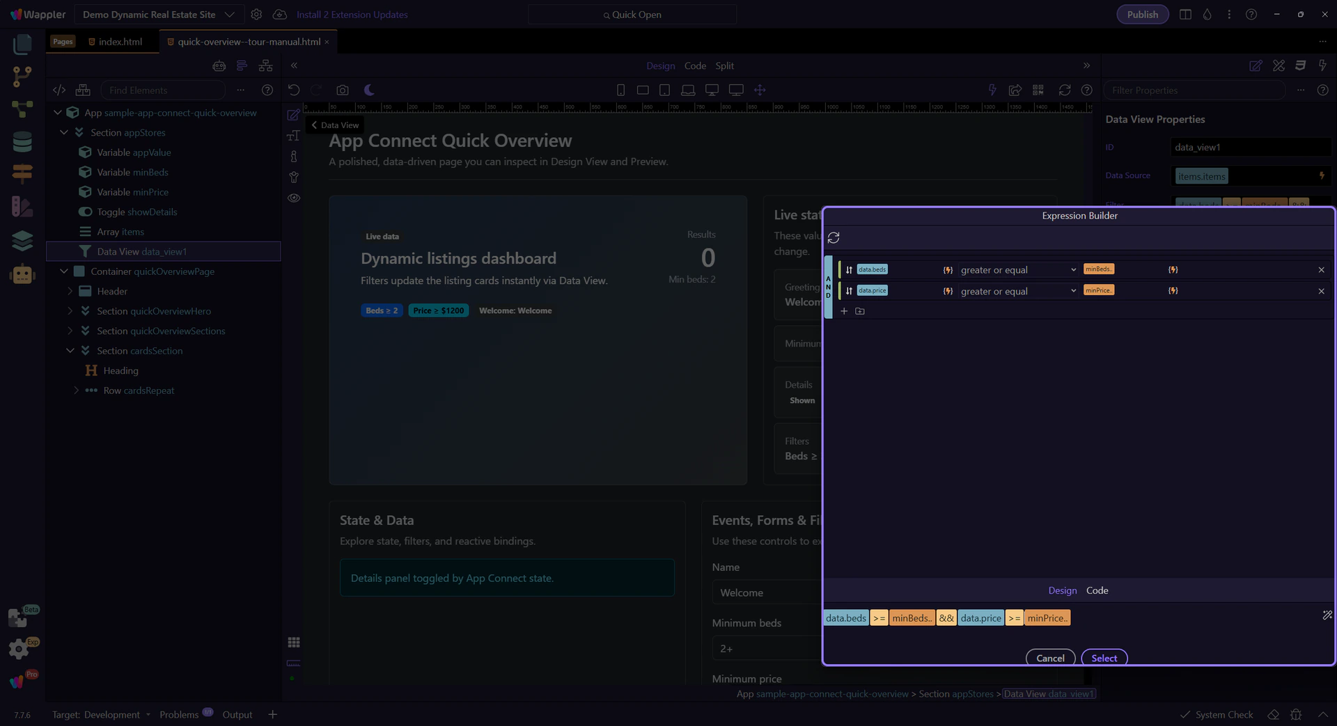Switch to Code tab in Expression Builder
The height and width of the screenshot is (726, 1337).
[x=1097, y=590]
